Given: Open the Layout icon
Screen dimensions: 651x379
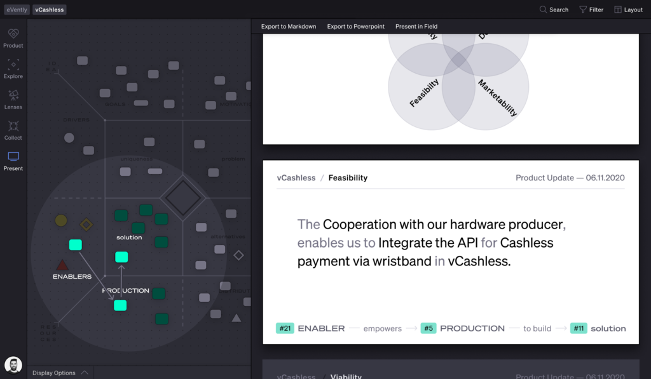Looking at the screenshot, I should click(x=629, y=10).
